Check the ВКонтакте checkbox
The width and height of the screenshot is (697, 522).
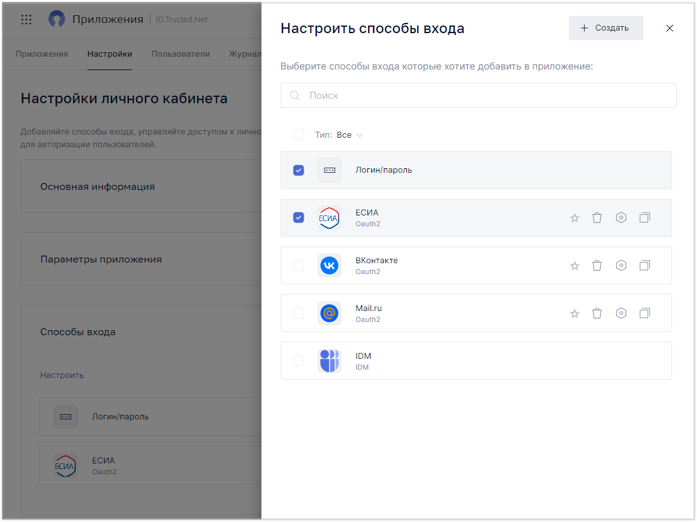point(298,266)
